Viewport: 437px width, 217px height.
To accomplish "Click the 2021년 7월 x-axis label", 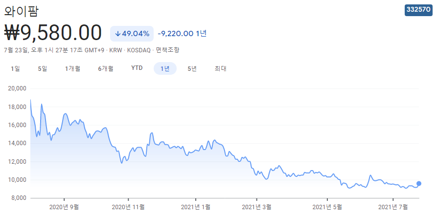I will point(392,207).
